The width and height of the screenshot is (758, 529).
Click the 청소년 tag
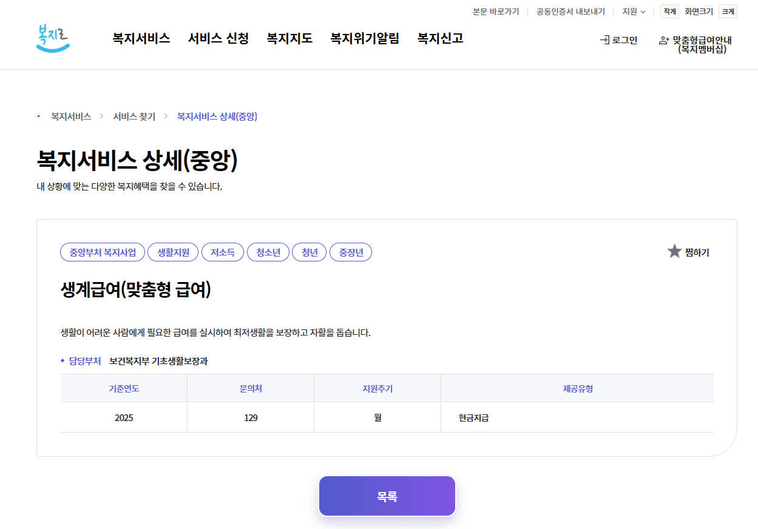[x=268, y=252]
